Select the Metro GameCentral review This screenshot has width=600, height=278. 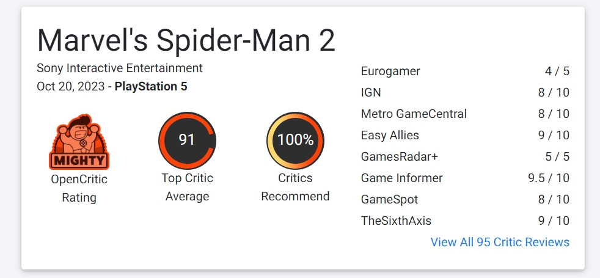tap(414, 114)
